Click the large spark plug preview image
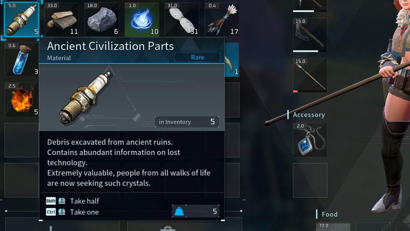The image size is (410, 231). [85, 97]
